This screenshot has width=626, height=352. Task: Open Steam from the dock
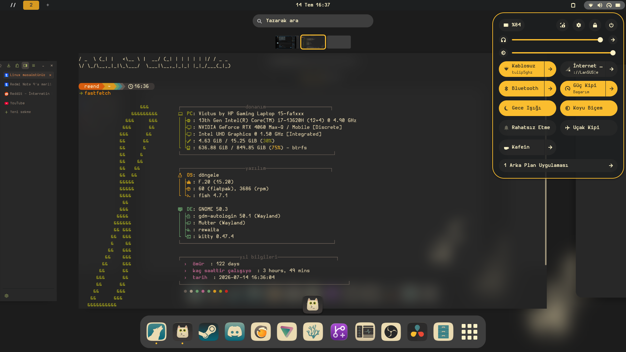209,332
